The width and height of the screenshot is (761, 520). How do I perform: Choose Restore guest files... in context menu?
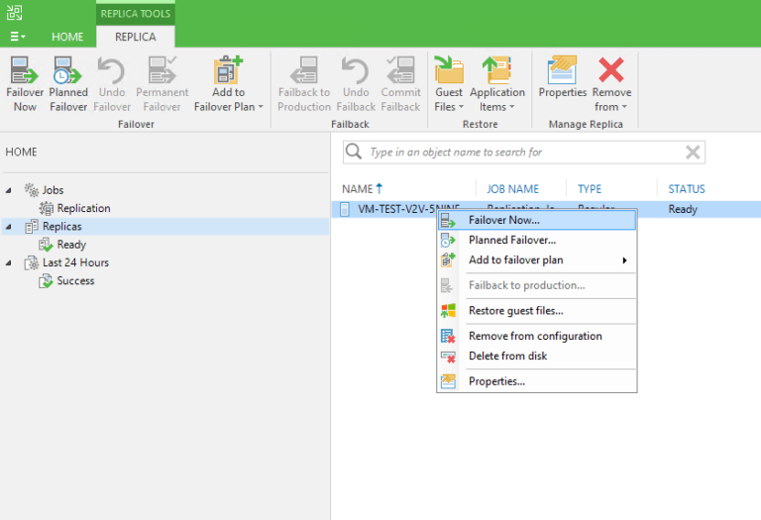click(x=536, y=311)
